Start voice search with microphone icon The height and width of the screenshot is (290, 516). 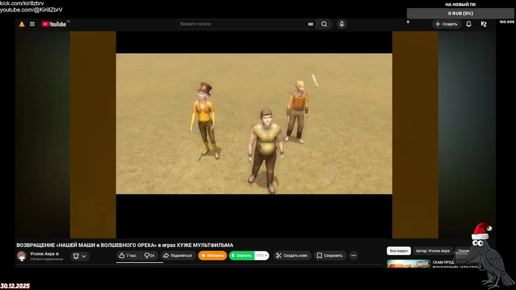point(342,24)
